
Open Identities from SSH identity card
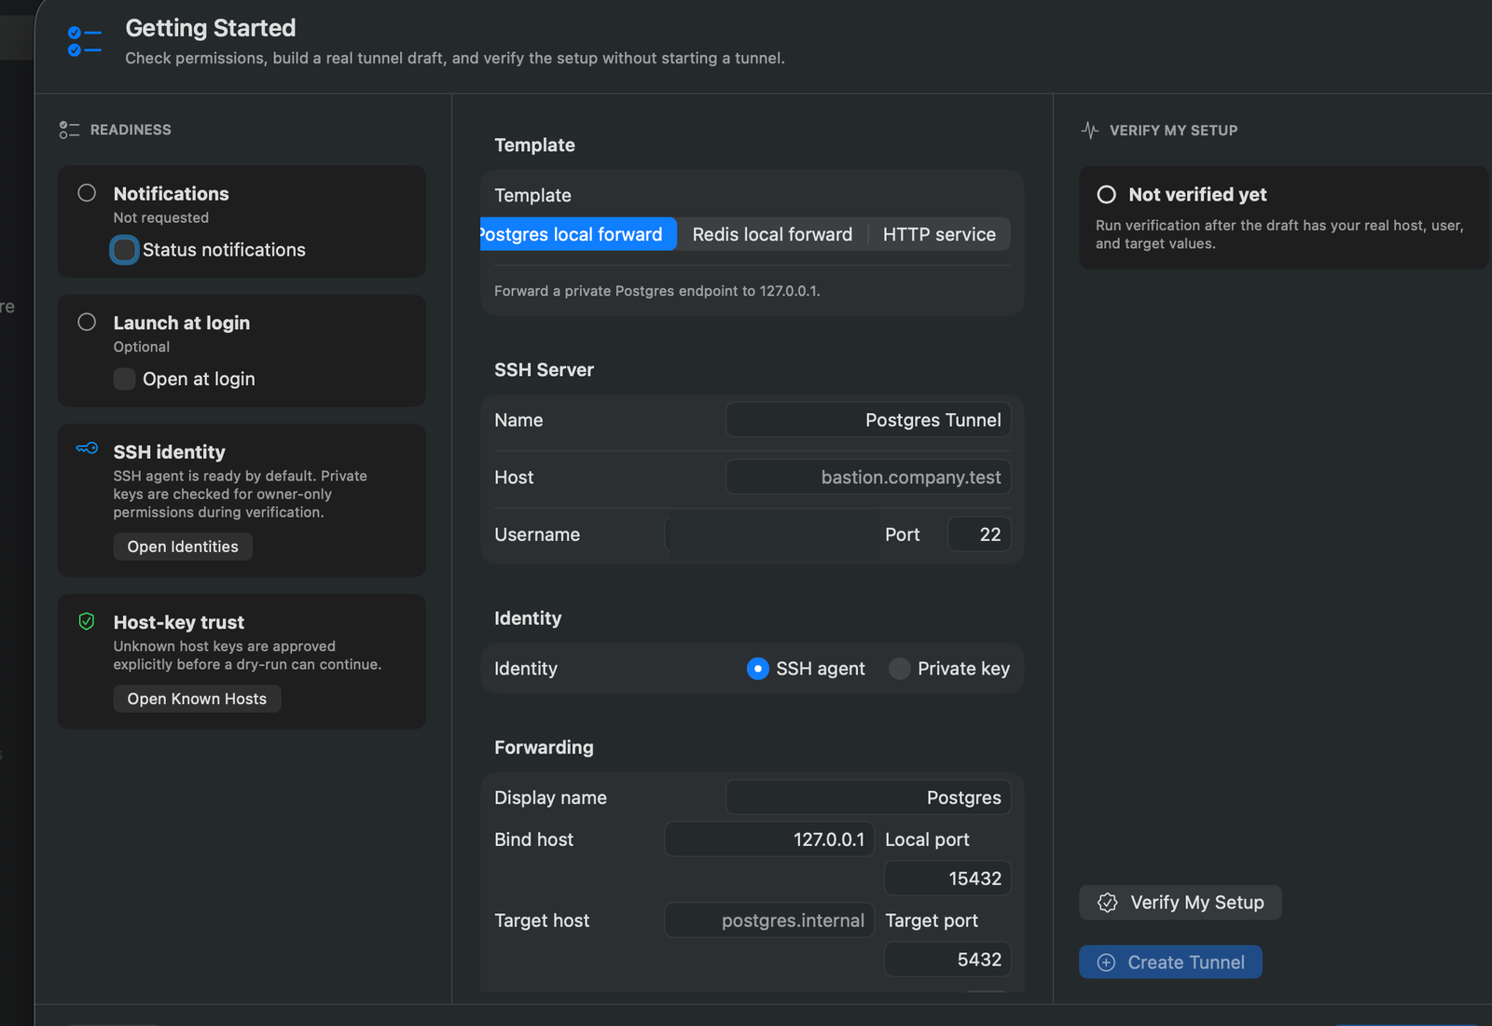click(183, 547)
